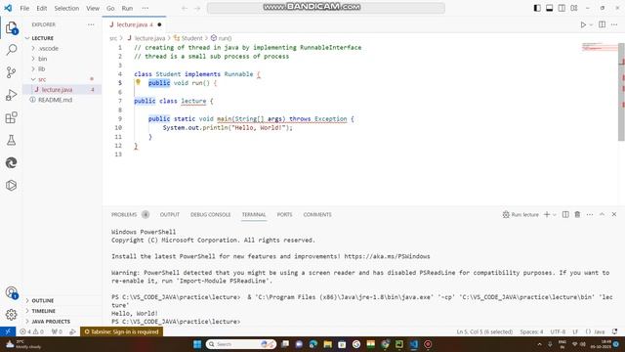
Task: Click the lightbulb quick fix on line 5
Action: pyautogui.click(x=138, y=82)
